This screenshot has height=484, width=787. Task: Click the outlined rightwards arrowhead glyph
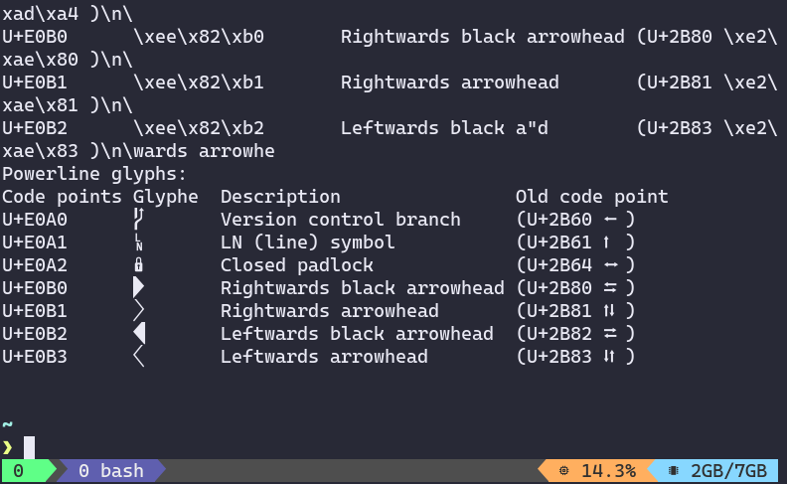pos(139,311)
